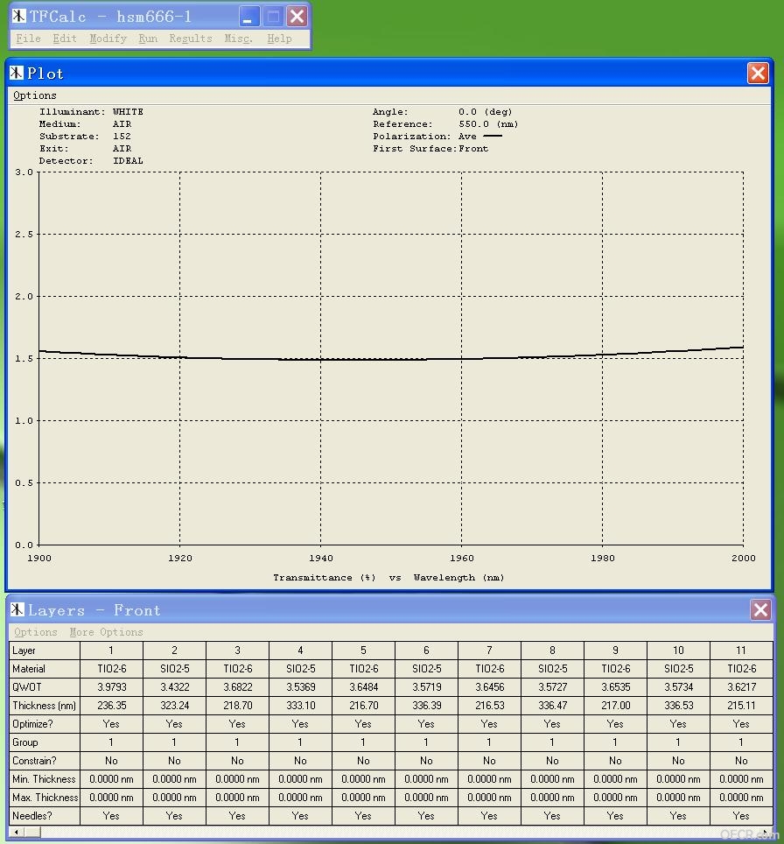784x844 pixels.
Task: Close the Layers - Front window
Action: [760, 610]
